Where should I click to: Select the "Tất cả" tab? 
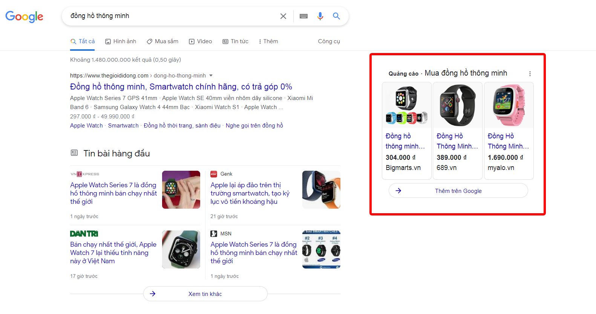pyautogui.click(x=83, y=41)
